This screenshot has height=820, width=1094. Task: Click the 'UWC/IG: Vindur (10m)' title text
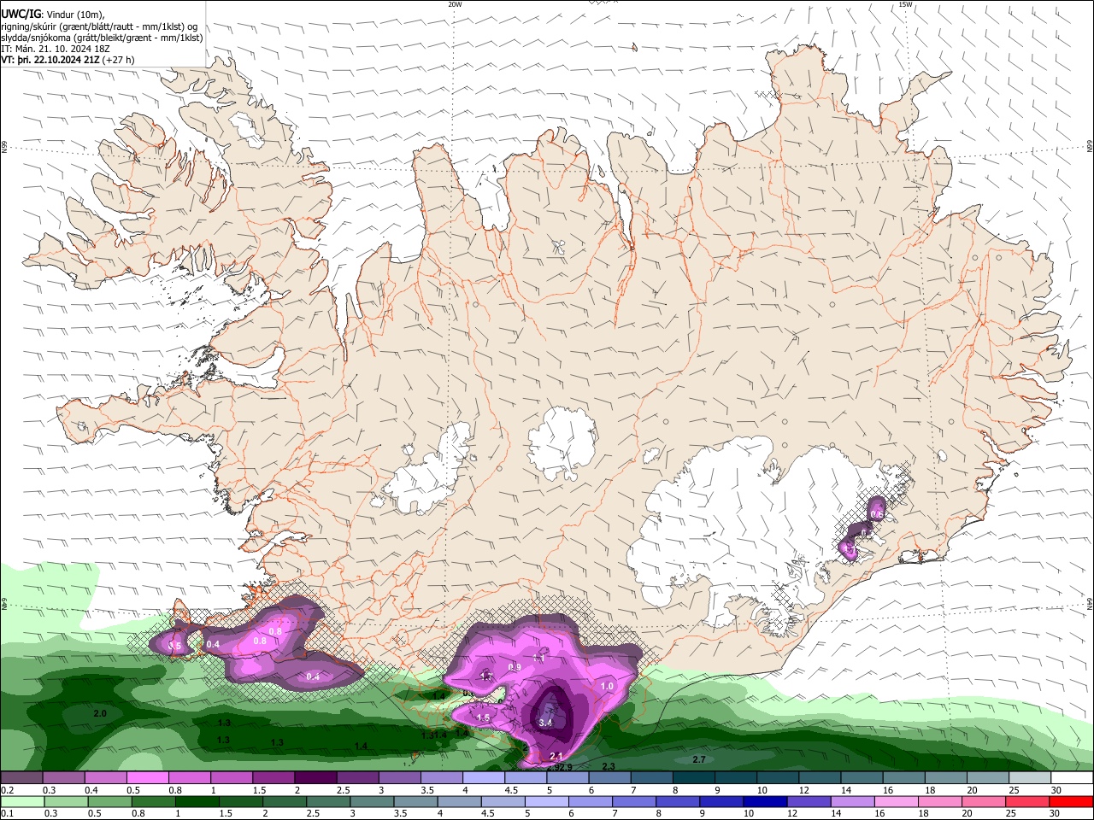click(53, 14)
